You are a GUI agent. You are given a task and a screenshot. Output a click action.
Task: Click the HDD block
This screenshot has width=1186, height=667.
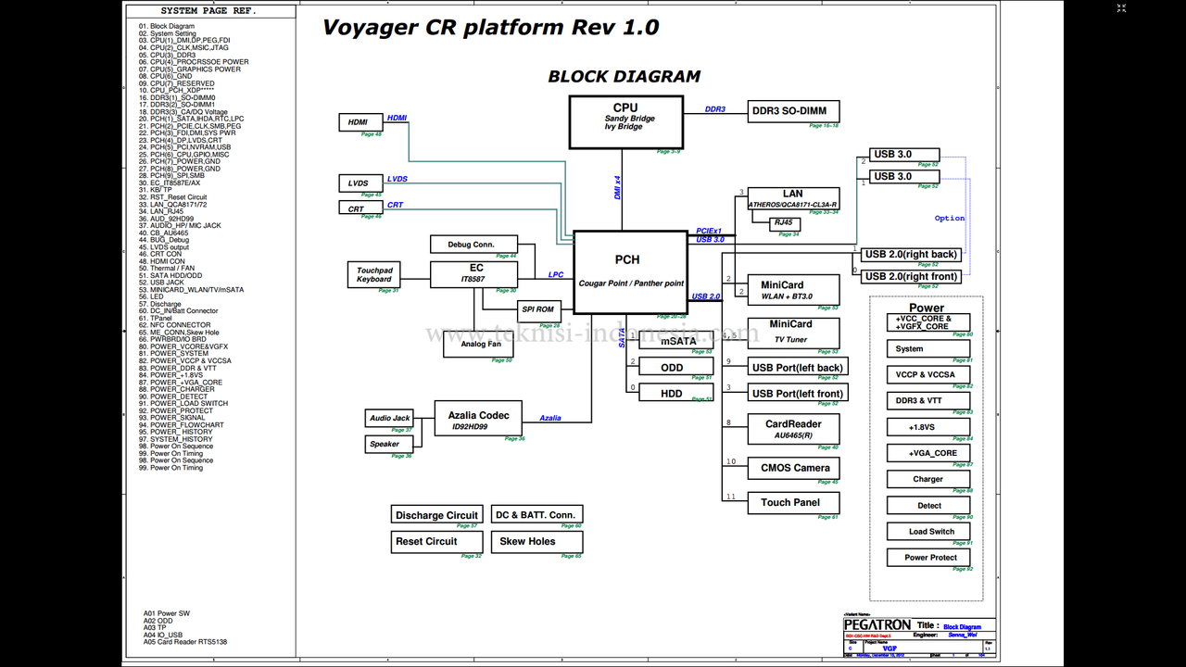(676, 393)
